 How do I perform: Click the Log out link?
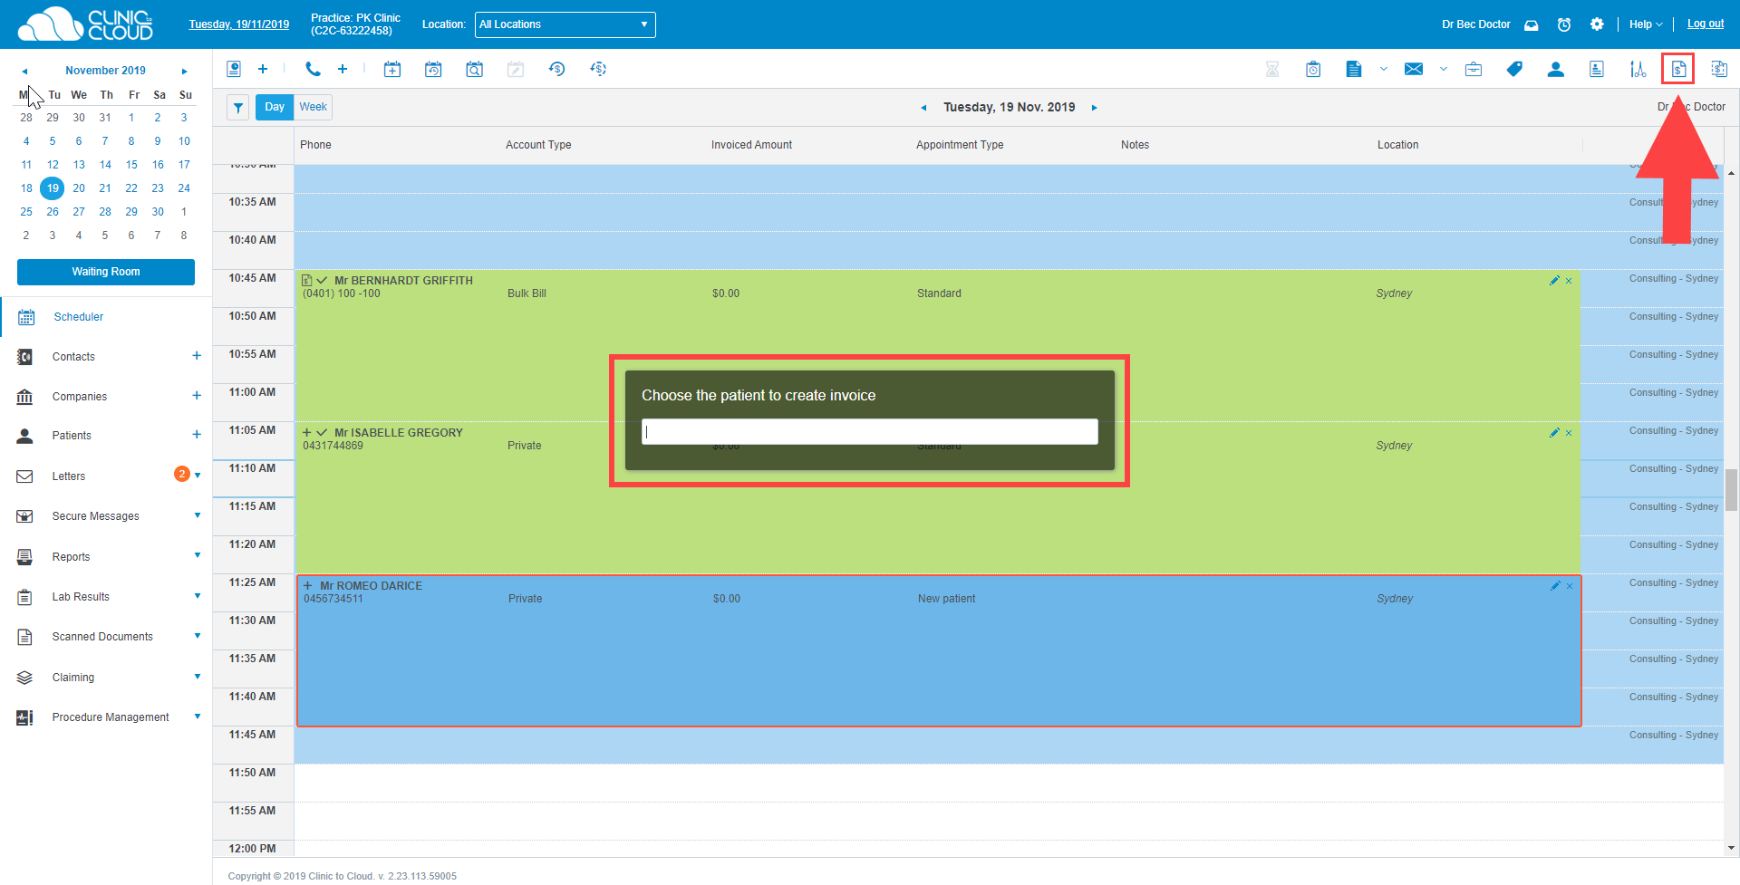click(x=1706, y=24)
